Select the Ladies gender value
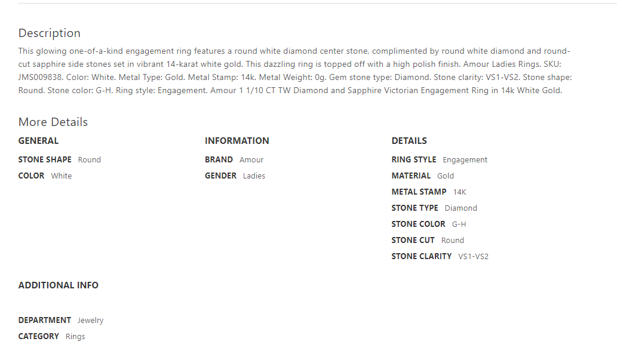617x360 pixels. tap(254, 176)
